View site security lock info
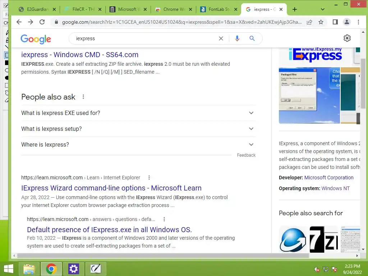 56,22
